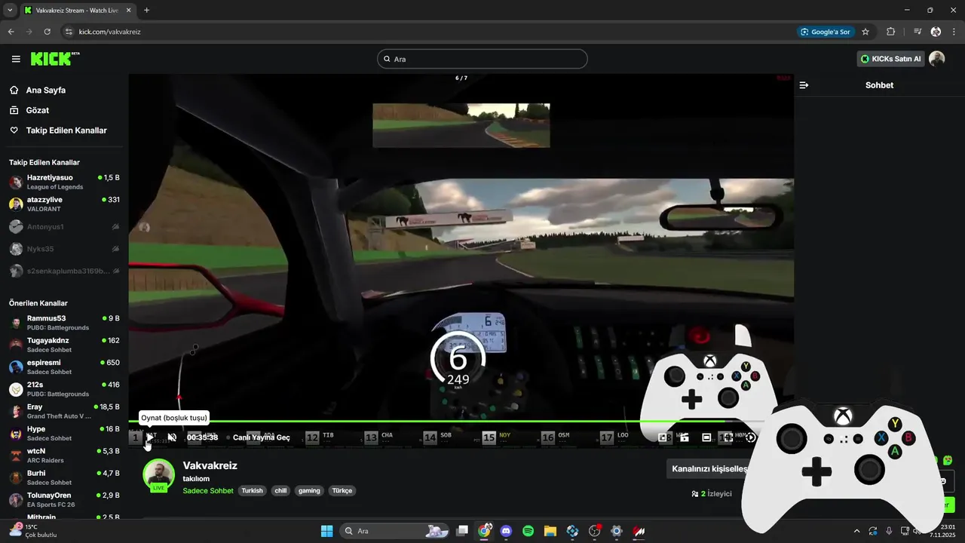The image size is (965, 543).
Task: Open wtcN ARC Raiders channel
Action: pyautogui.click(x=64, y=456)
